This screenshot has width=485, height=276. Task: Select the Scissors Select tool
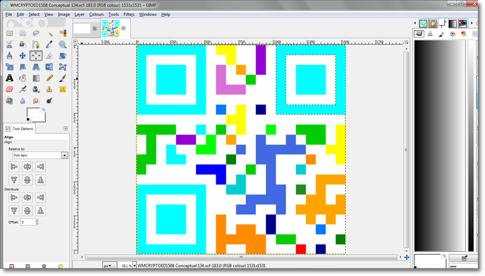(x=9, y=44)
